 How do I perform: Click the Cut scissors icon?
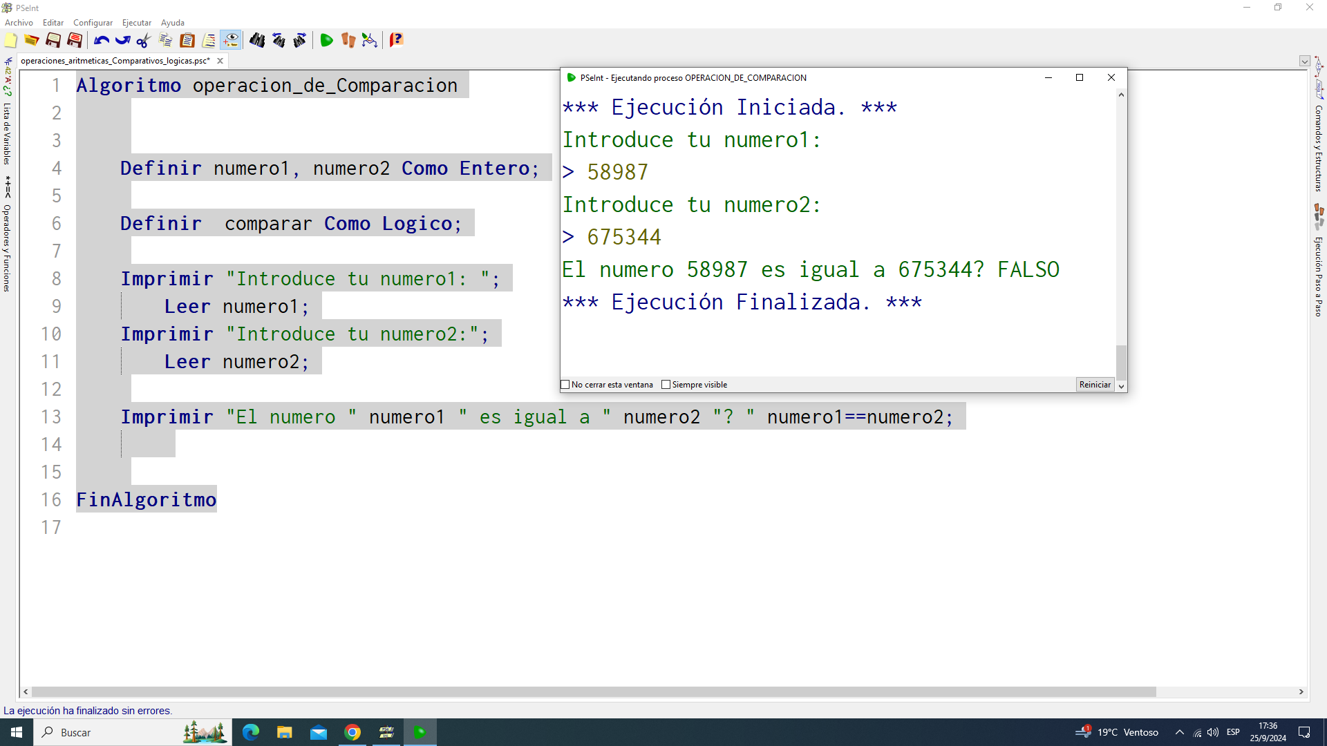(143, 41)
